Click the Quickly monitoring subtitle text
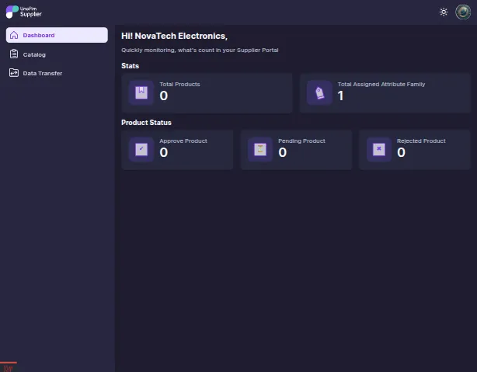The width and height of the screenshot is (477, 372). pyautogui.click(x=200, y=50)
